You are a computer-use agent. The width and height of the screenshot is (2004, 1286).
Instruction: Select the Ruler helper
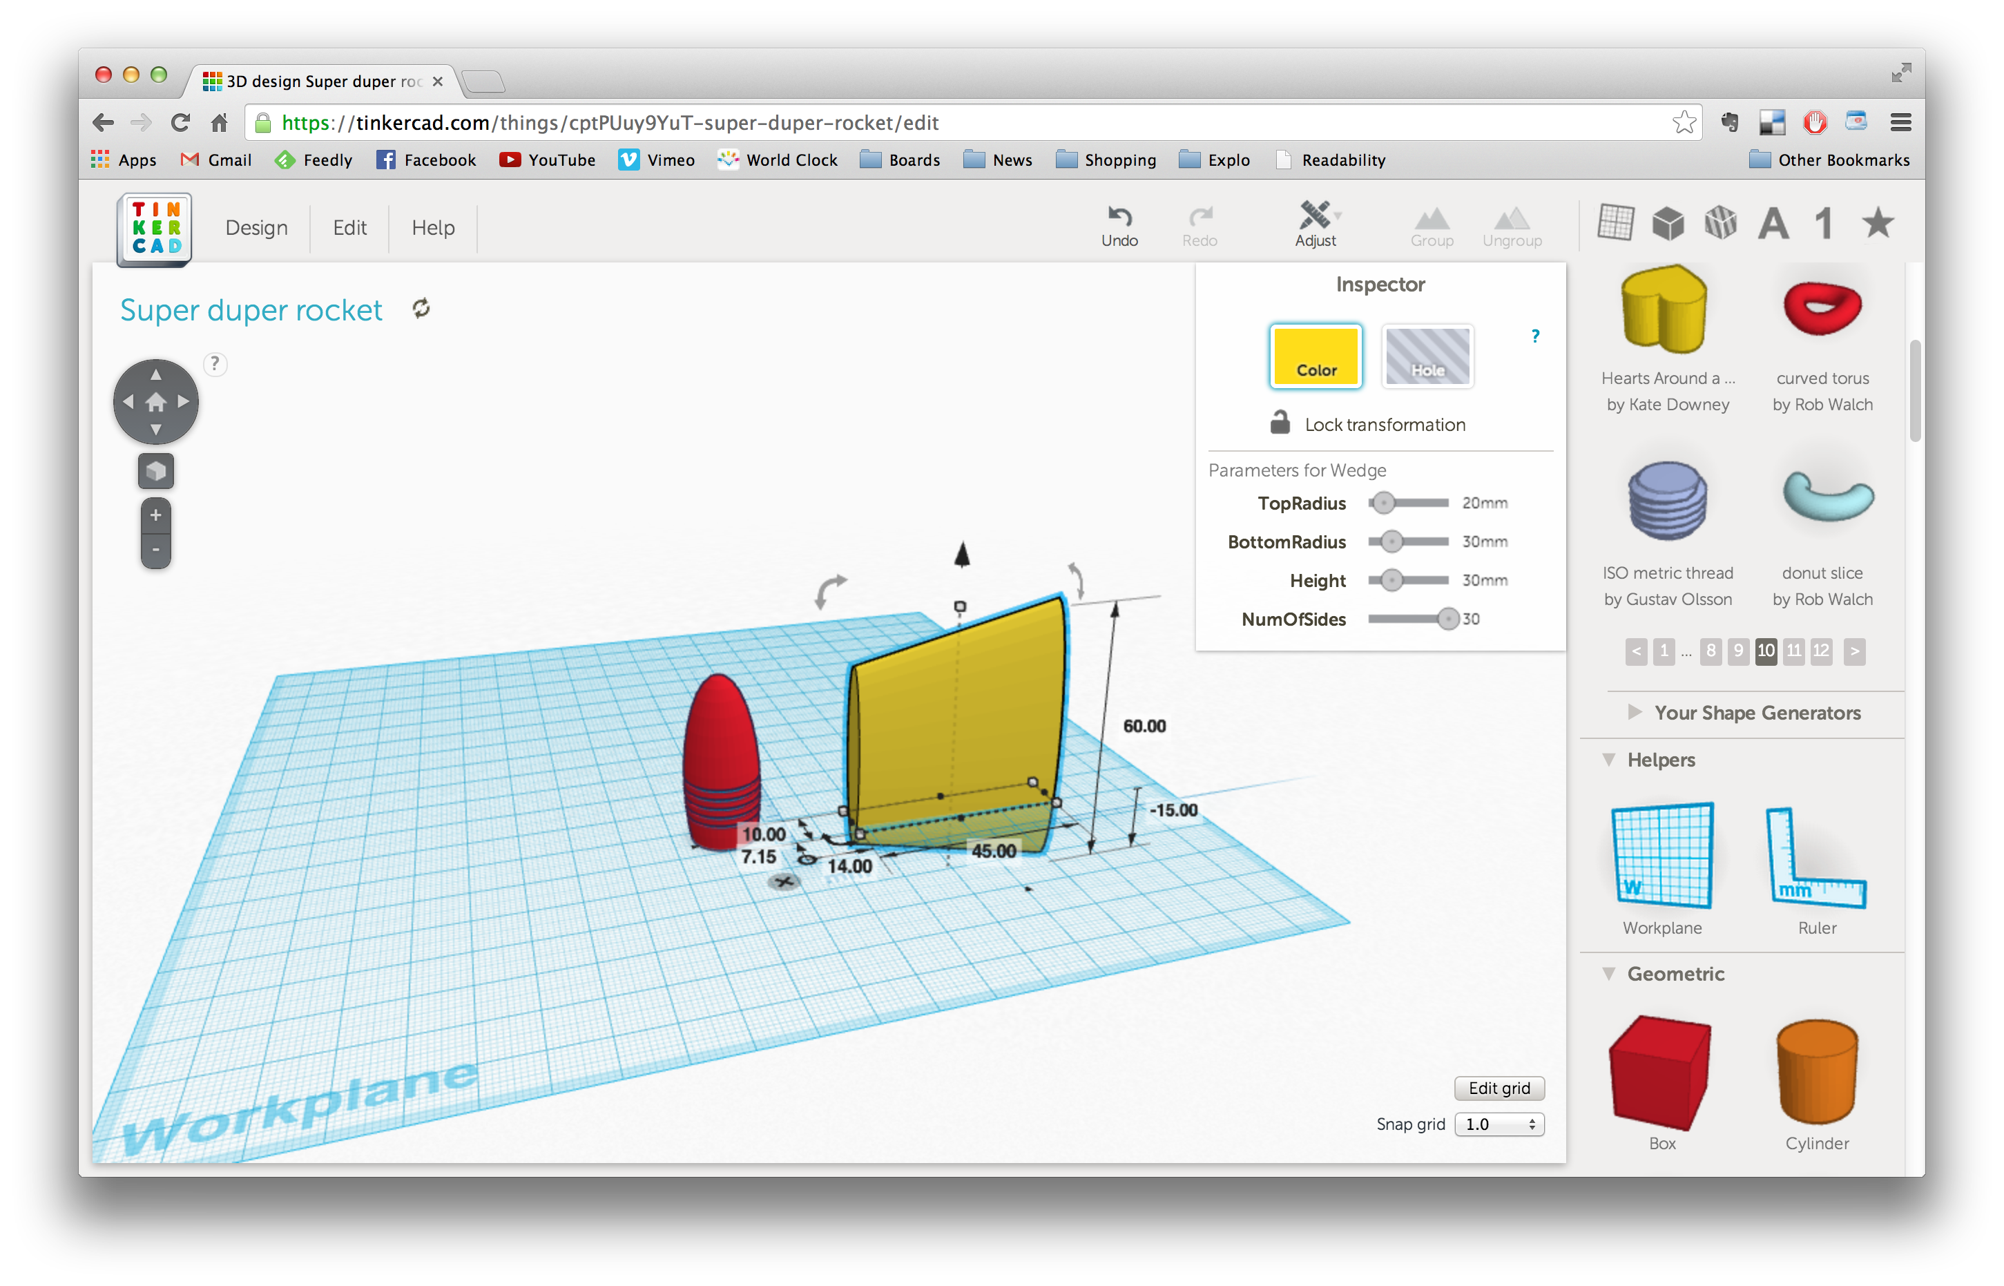coord(1816,858)
